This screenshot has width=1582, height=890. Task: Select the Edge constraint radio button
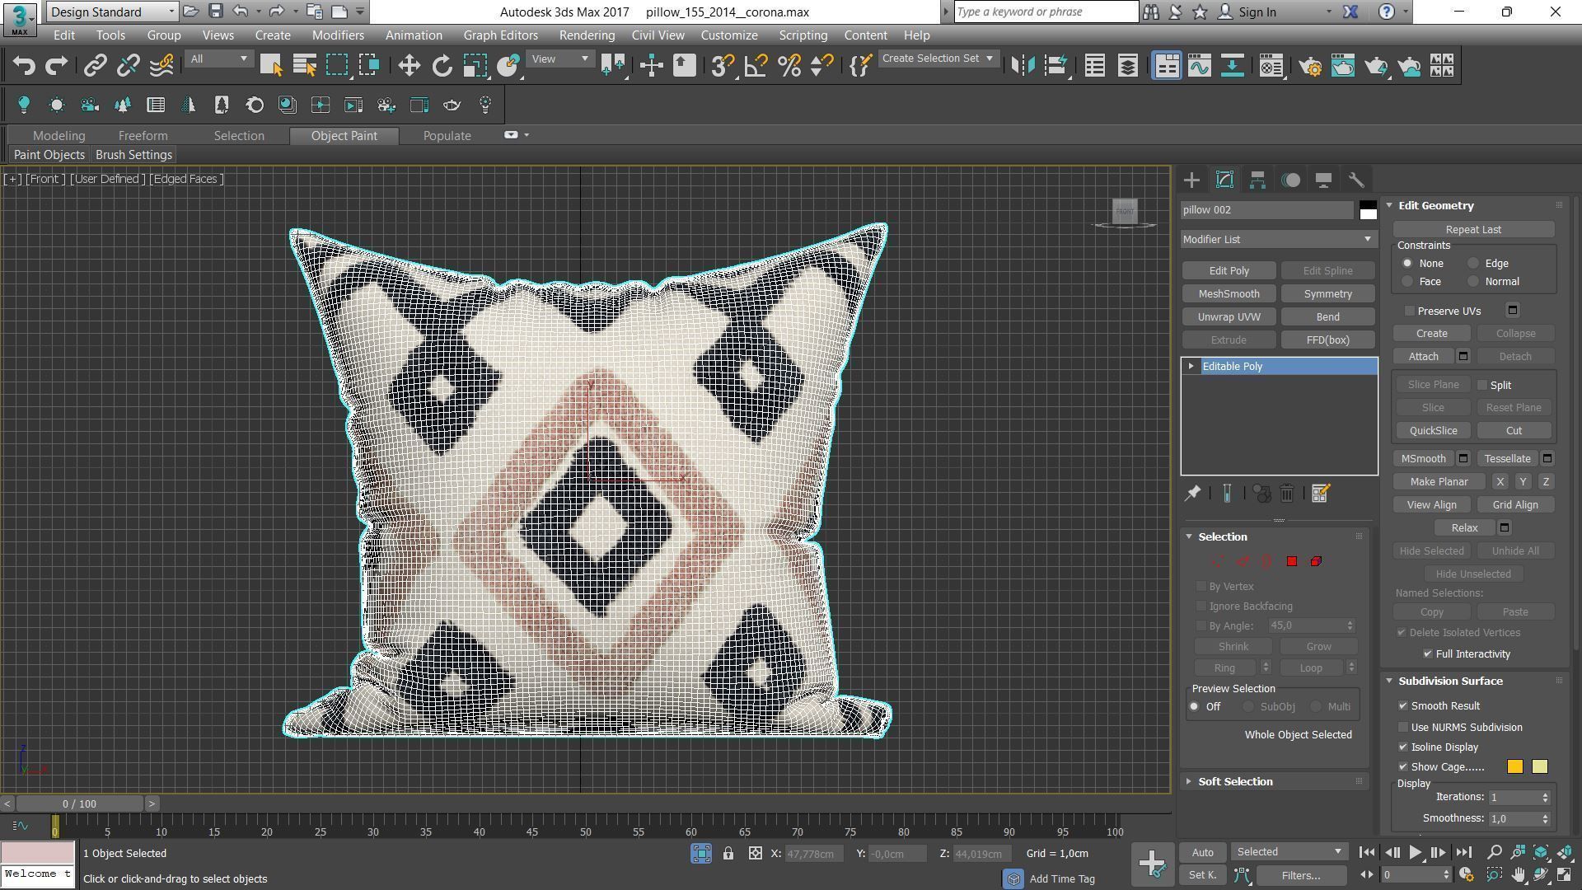click(1473, 264)
